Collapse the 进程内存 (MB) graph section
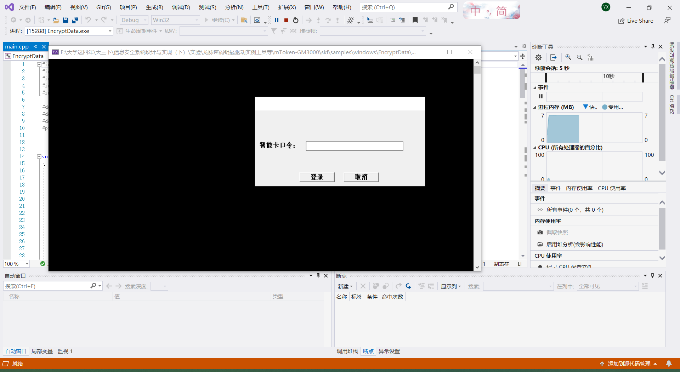 pyautogui.click(x=535, y=107)
